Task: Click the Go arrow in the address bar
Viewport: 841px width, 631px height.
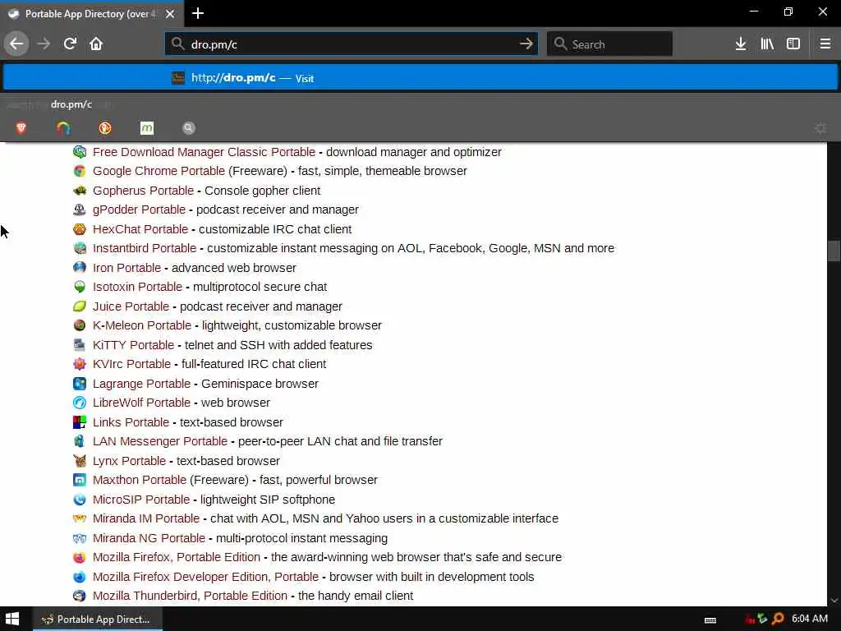Action: pos(526,44)
